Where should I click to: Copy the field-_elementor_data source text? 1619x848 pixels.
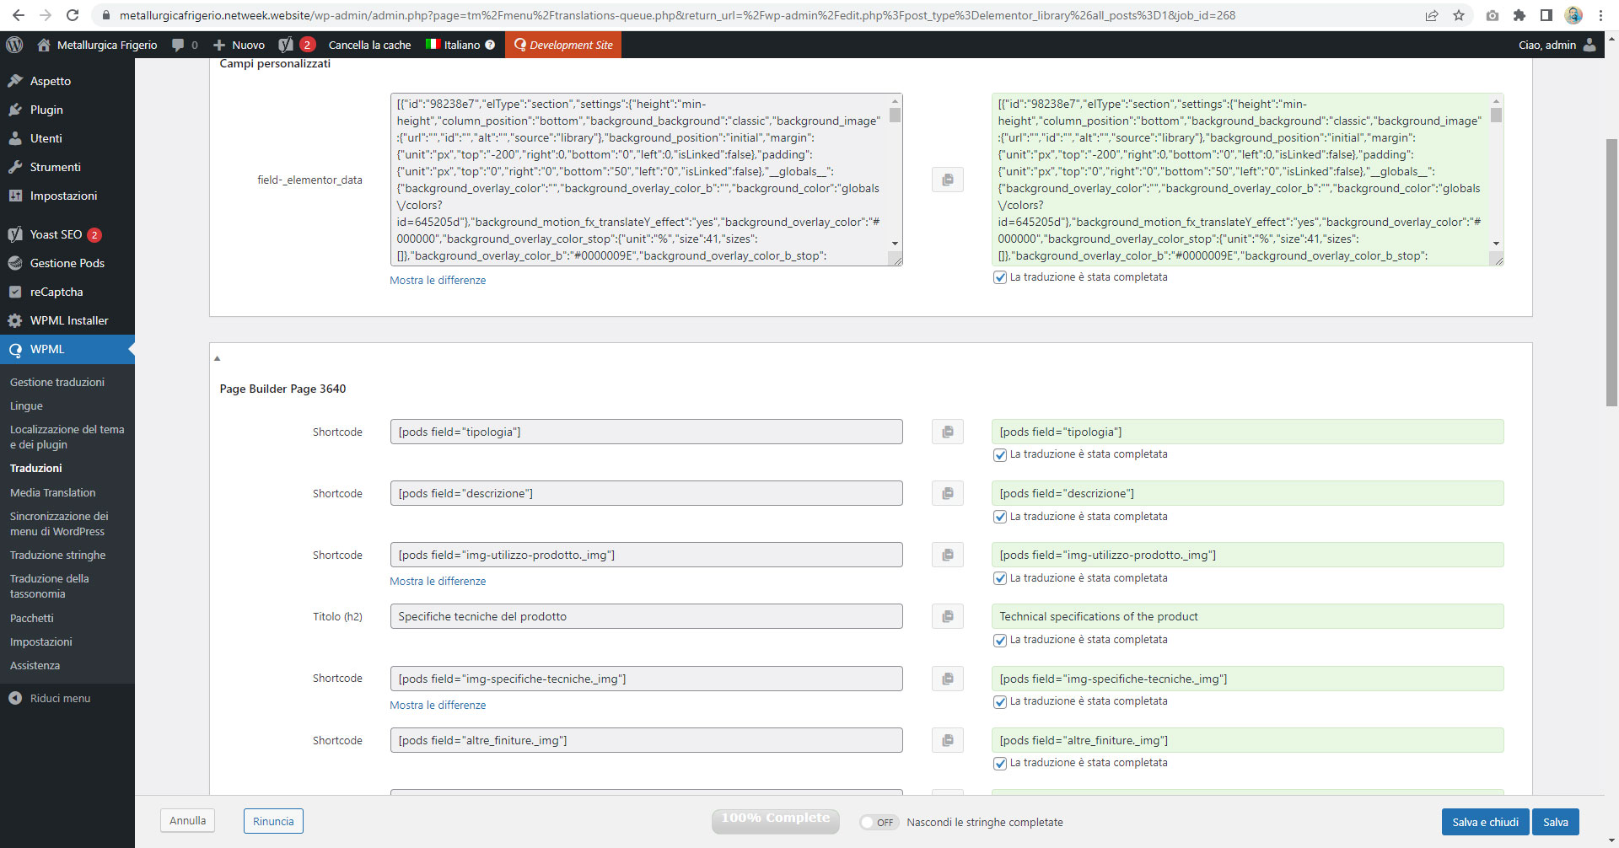(947, 180)
